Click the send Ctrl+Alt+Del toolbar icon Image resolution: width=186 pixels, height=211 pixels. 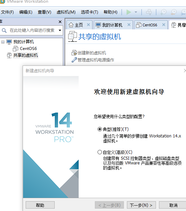click(149, 12)
